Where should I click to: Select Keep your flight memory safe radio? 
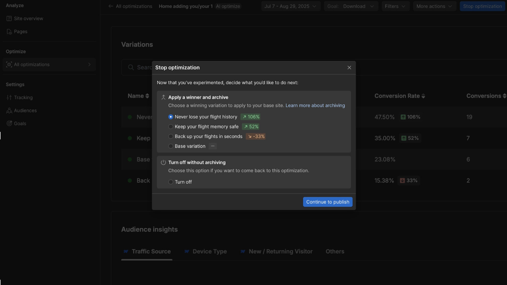click(x=171, y=127)
